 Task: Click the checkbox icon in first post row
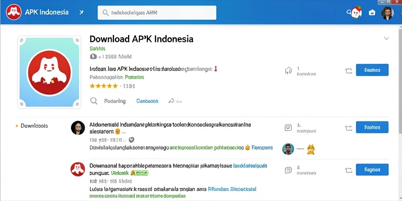(x=288, y=128)
